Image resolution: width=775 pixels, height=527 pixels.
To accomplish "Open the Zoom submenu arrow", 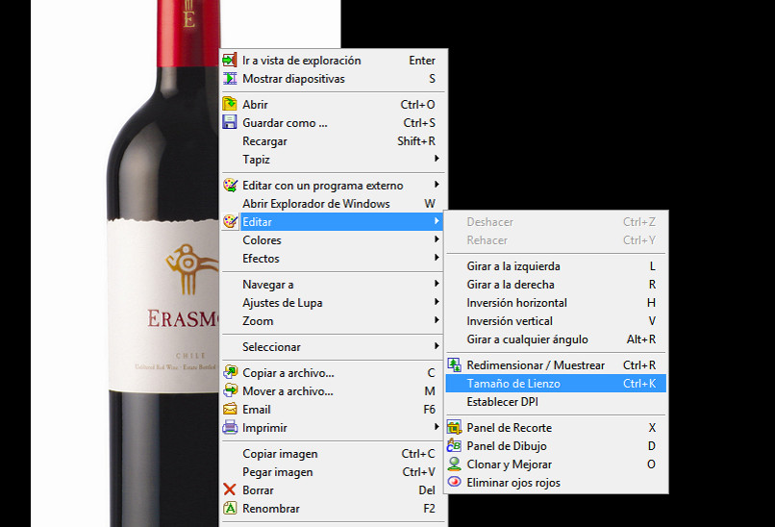I will (437, 321).
